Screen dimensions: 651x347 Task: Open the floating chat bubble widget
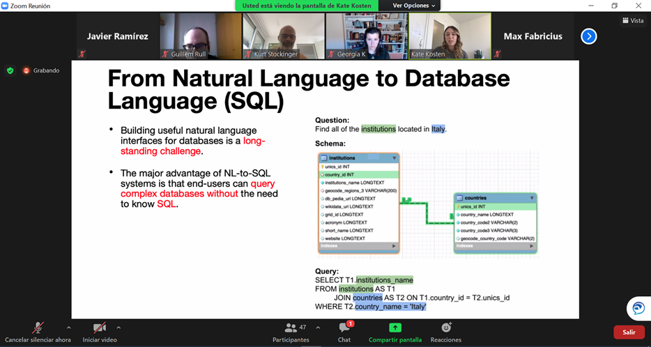(638, 309)
